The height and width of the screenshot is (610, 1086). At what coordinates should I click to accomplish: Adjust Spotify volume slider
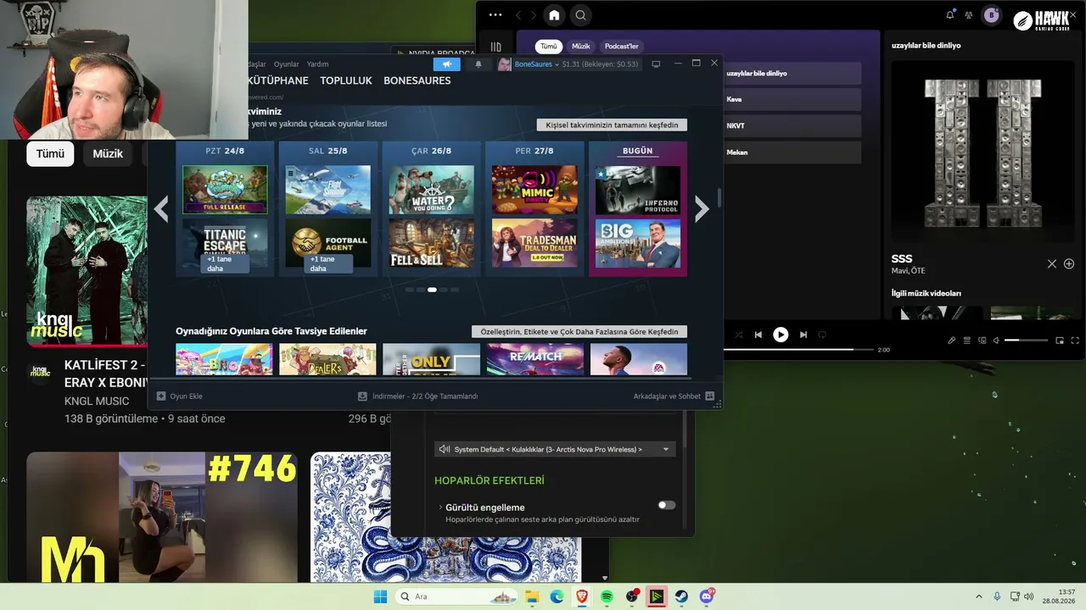click(x=1027, y=341)
